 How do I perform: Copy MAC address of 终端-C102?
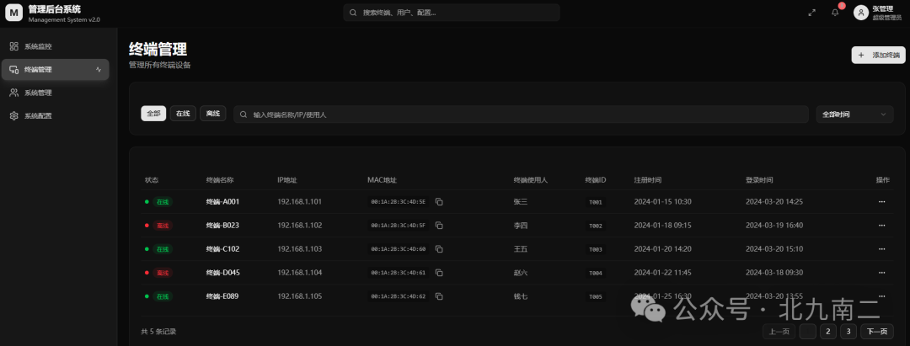[439, 249]
